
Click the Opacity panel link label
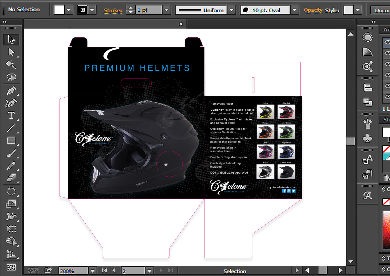click(313, 10)
